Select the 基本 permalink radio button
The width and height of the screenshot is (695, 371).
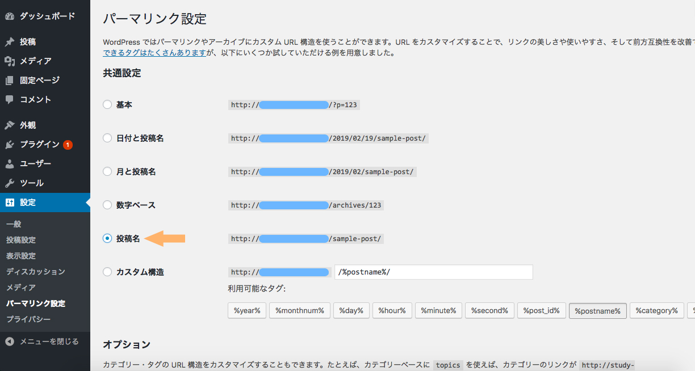point(107,105)
